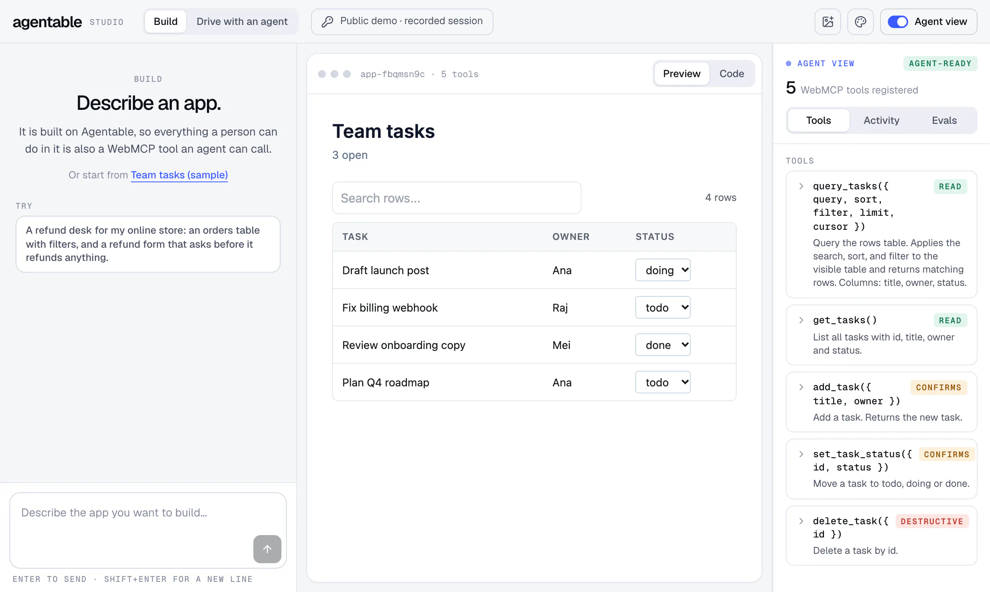Select the Preview tab

[x=681, y=74]
